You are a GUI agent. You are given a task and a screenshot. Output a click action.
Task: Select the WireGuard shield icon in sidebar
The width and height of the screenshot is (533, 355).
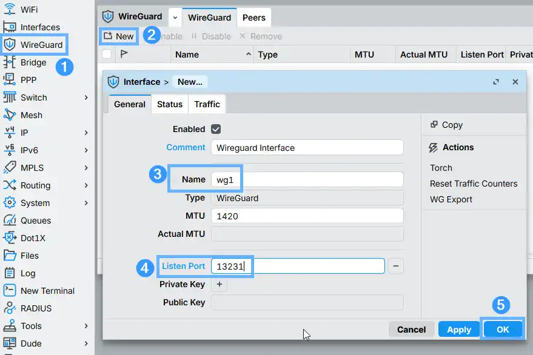10,44
